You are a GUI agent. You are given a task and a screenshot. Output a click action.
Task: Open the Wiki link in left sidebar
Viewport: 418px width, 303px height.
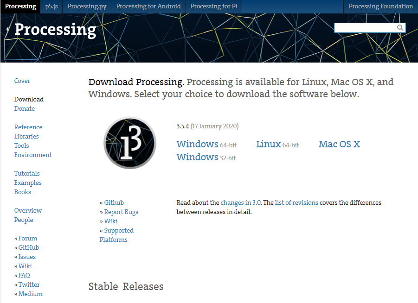click(x=25, y=266)
